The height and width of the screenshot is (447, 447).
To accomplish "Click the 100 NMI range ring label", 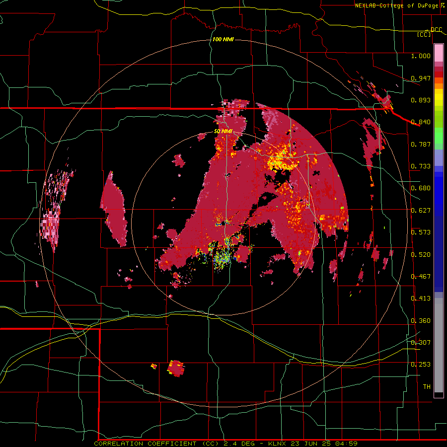I will [223, 39].
